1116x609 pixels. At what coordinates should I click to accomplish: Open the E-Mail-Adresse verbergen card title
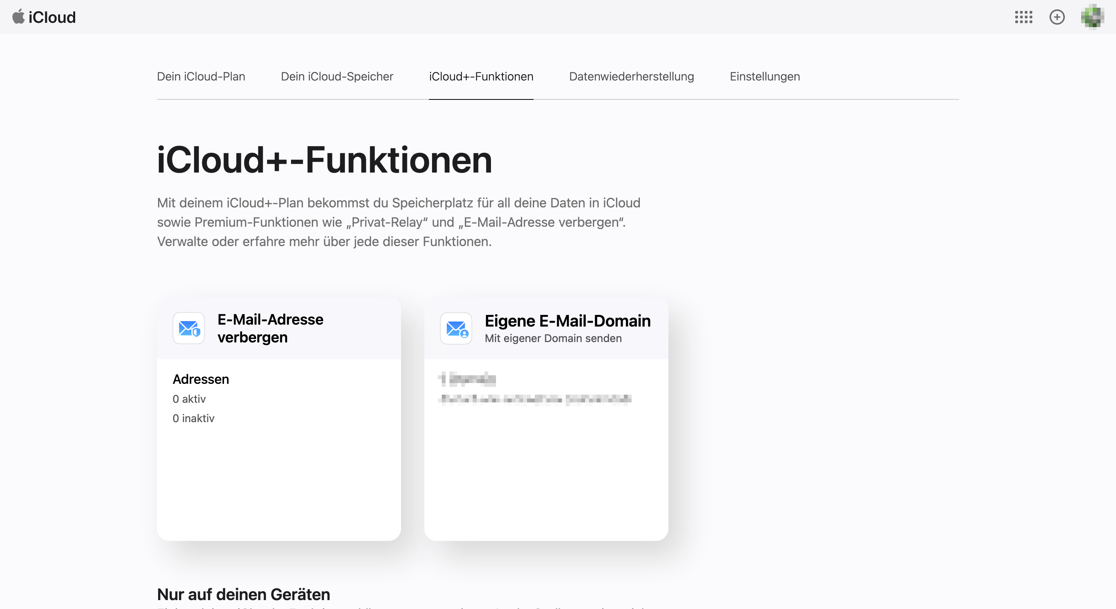(x=270, y=328)
